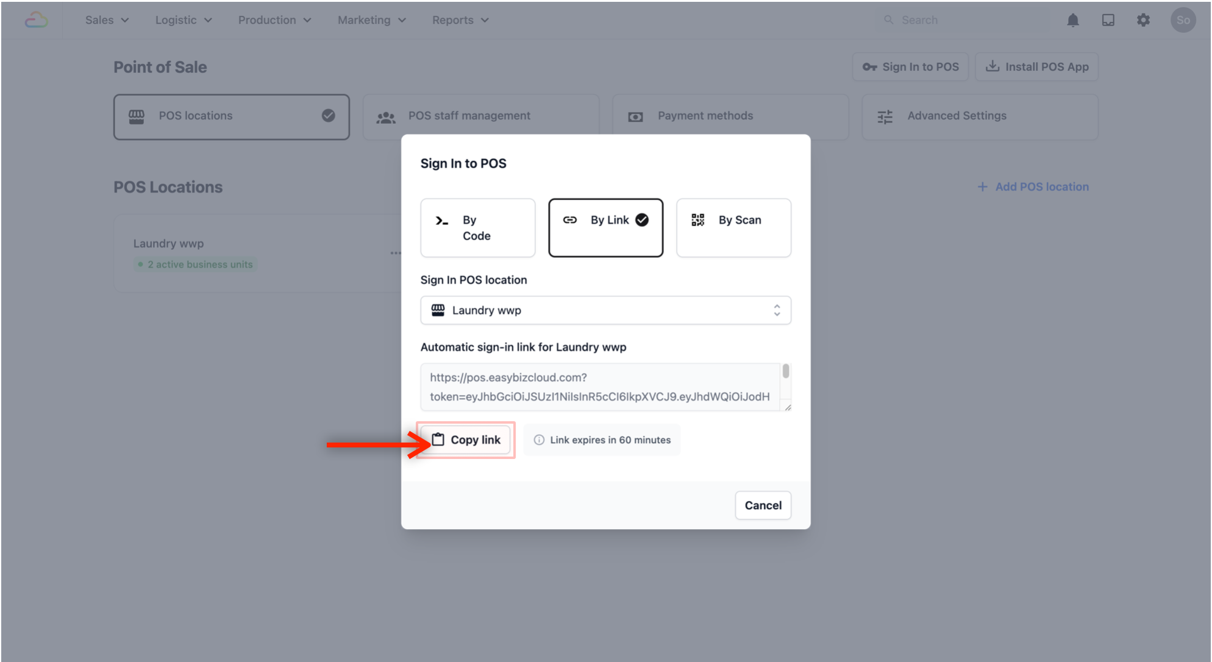Viewport: 1212px width, 662px height.
Task: Select By Link sign-in option
Action: coord(605,227)
